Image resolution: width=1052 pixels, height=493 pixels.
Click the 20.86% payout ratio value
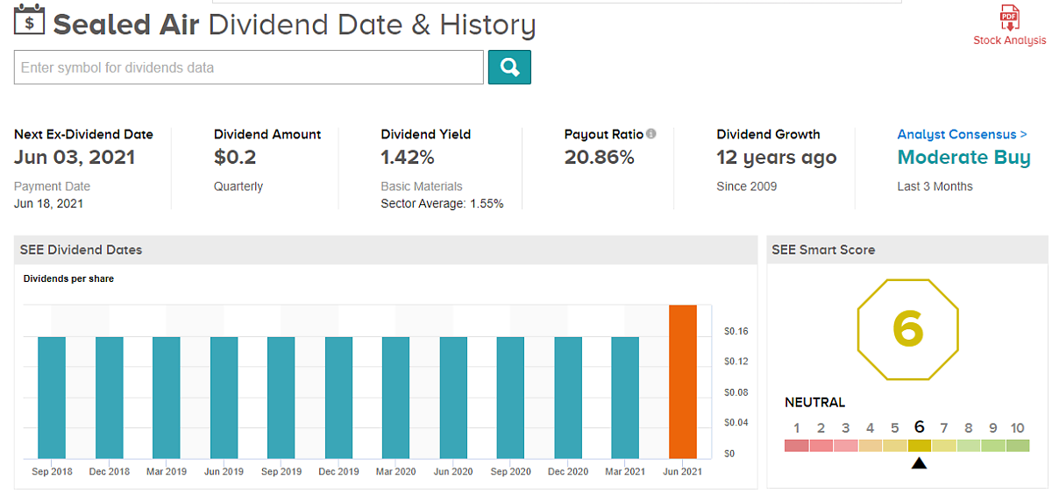600,158
